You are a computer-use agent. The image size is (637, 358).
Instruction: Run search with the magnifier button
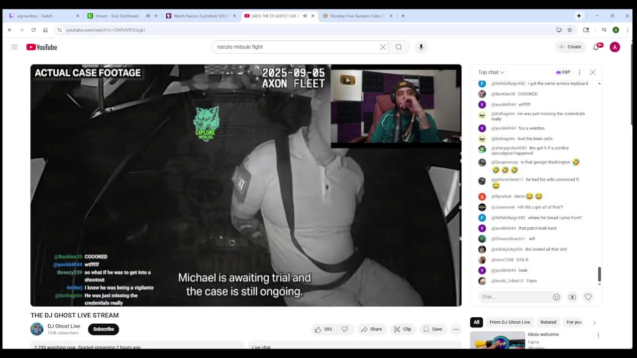pos(399,47)
